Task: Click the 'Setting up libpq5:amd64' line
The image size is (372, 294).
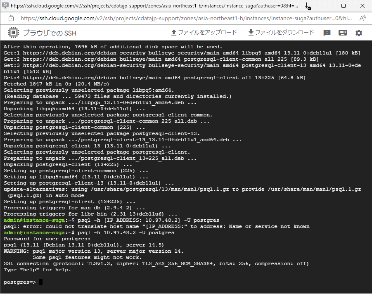Action: pos(76,177)
